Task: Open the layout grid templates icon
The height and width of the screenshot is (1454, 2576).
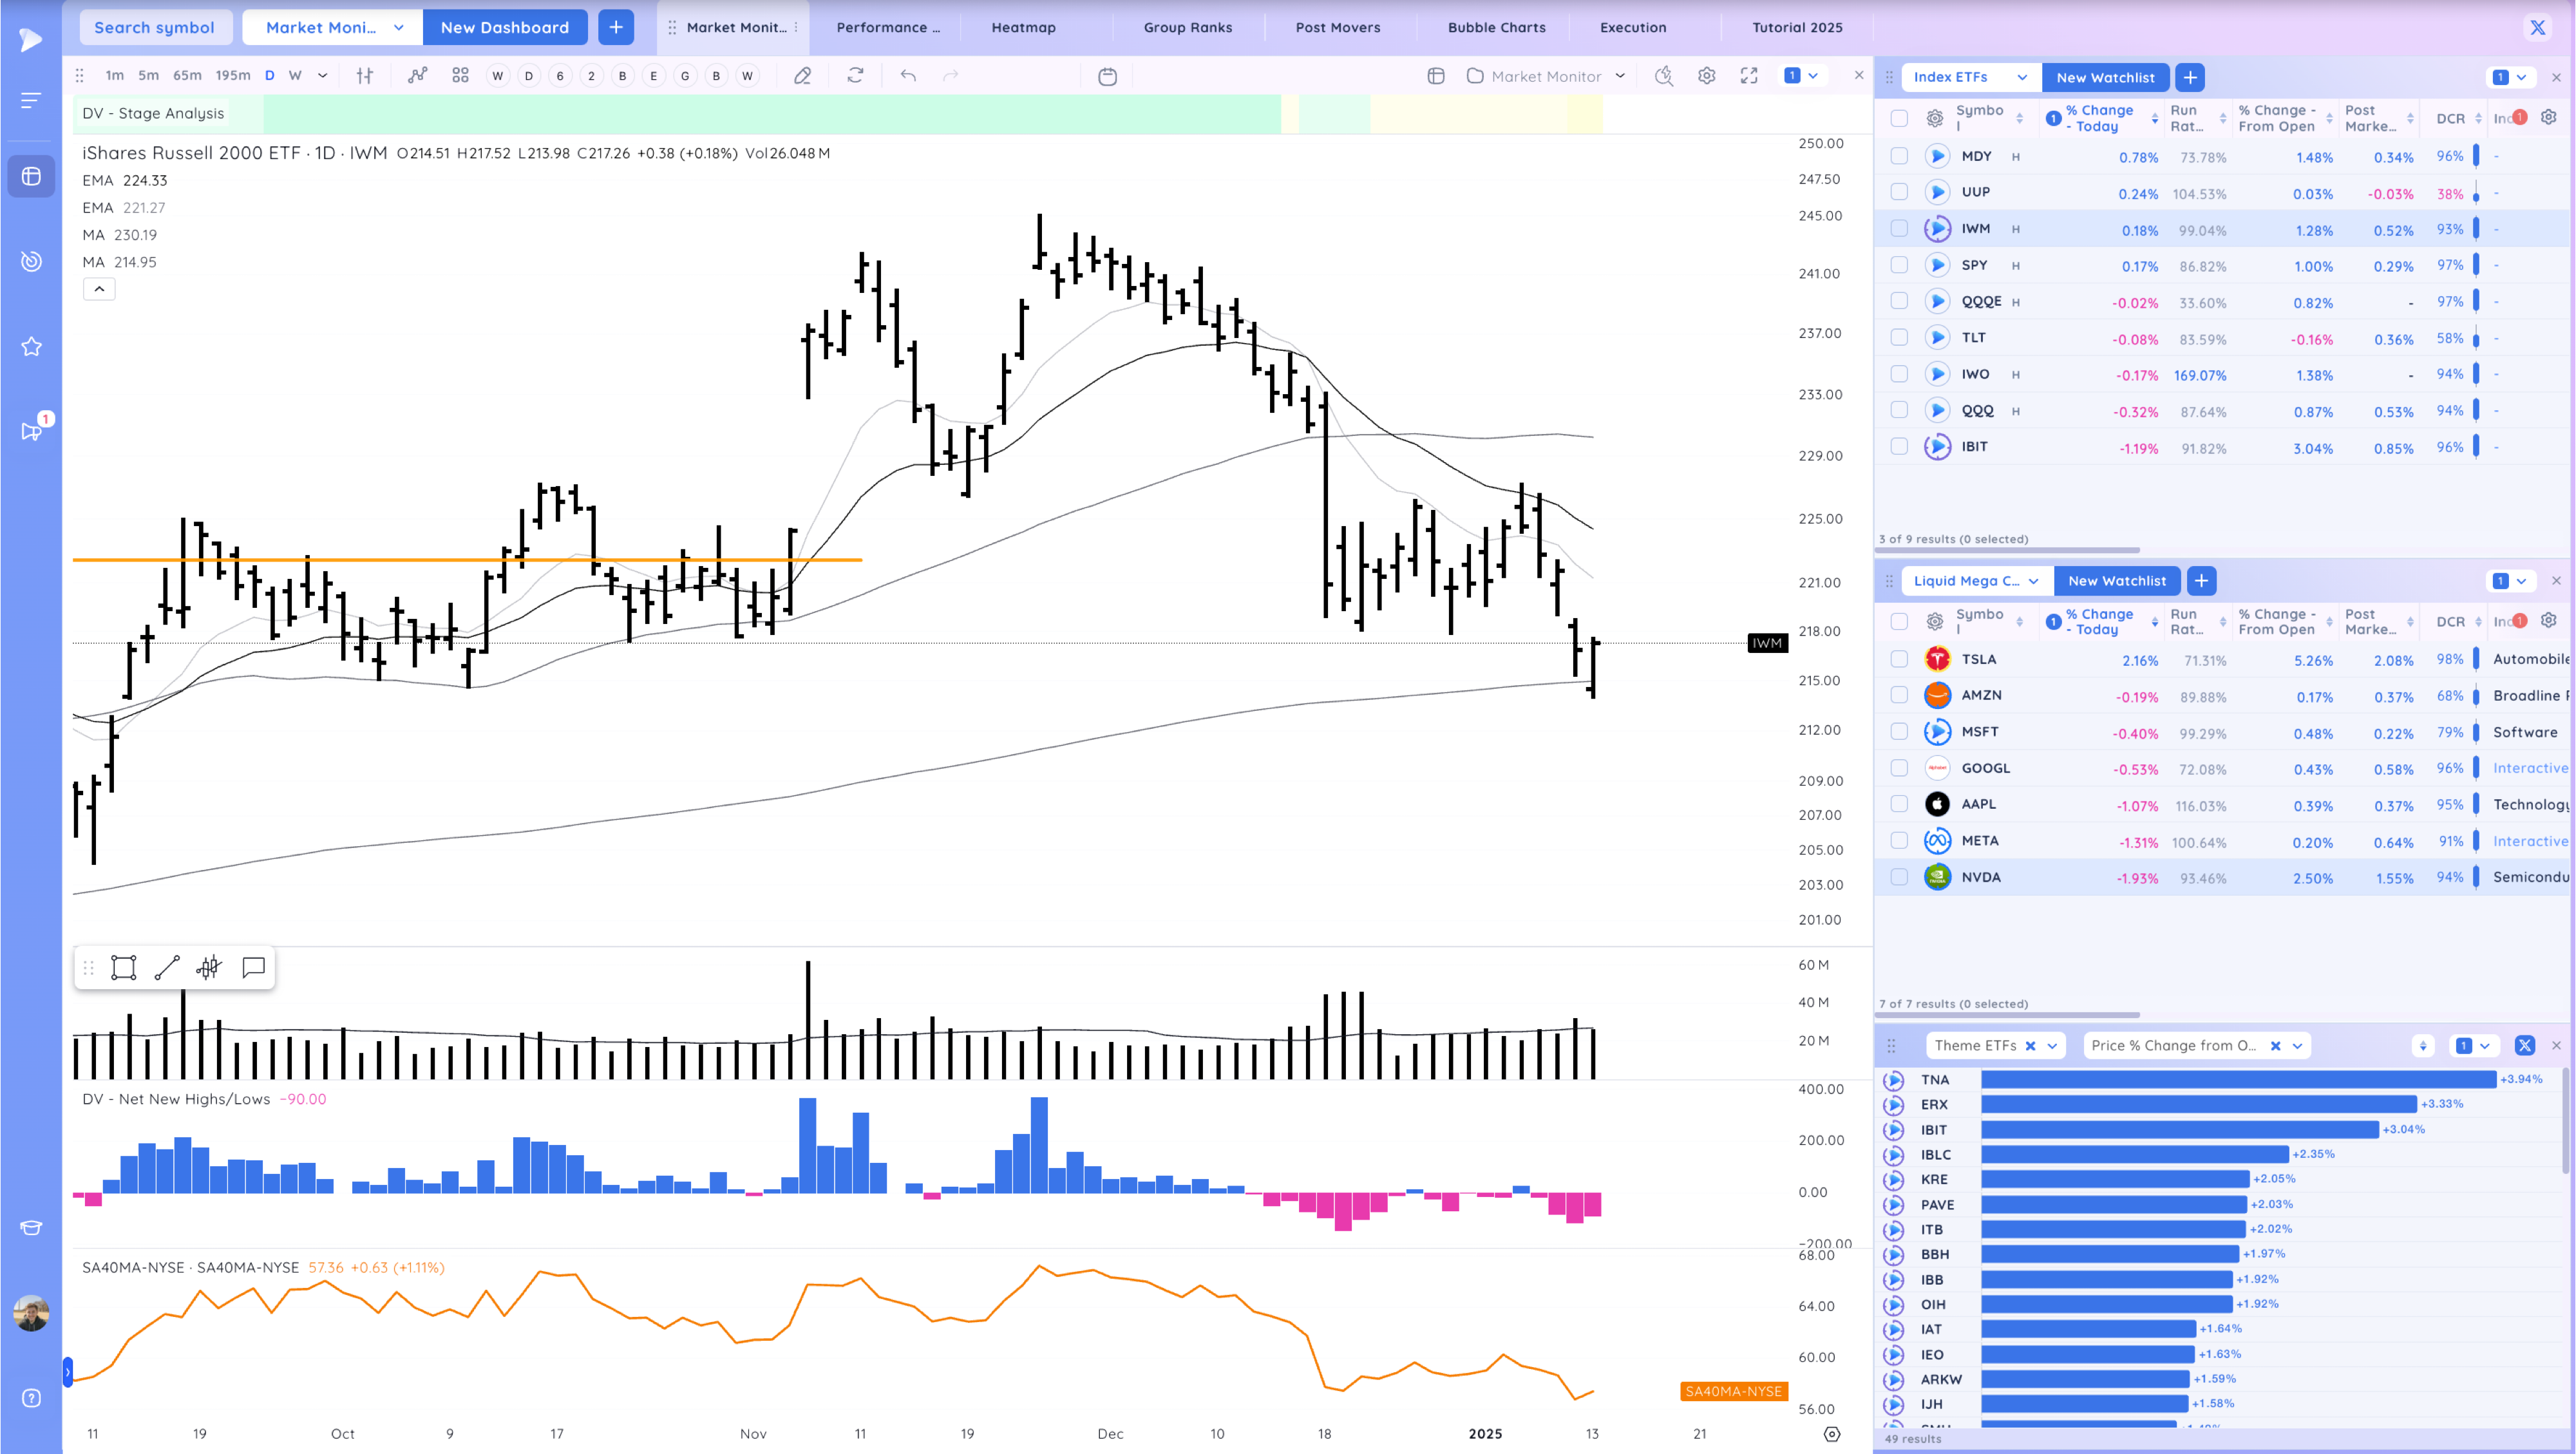Action: click(x=460, y=76)
